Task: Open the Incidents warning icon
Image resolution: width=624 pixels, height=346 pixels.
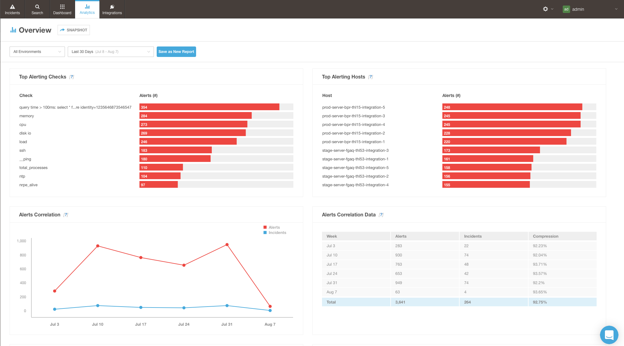Action: click(x=12, y=7)
